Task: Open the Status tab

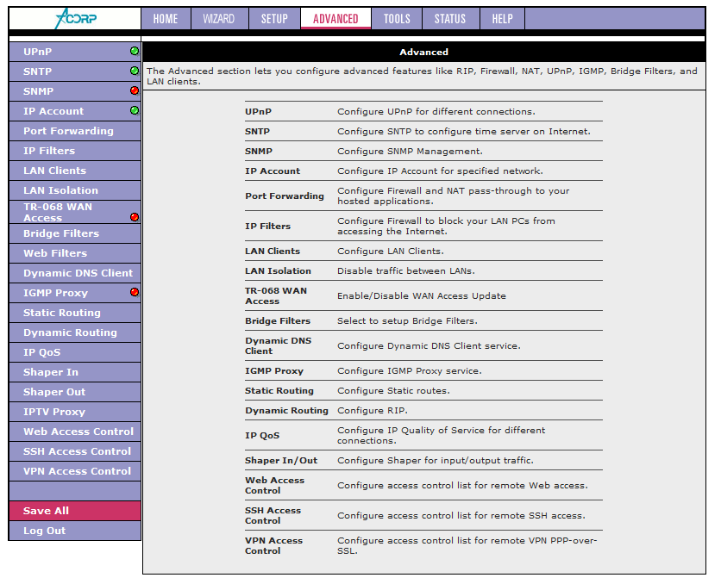Action: click(x=449, y=19)
